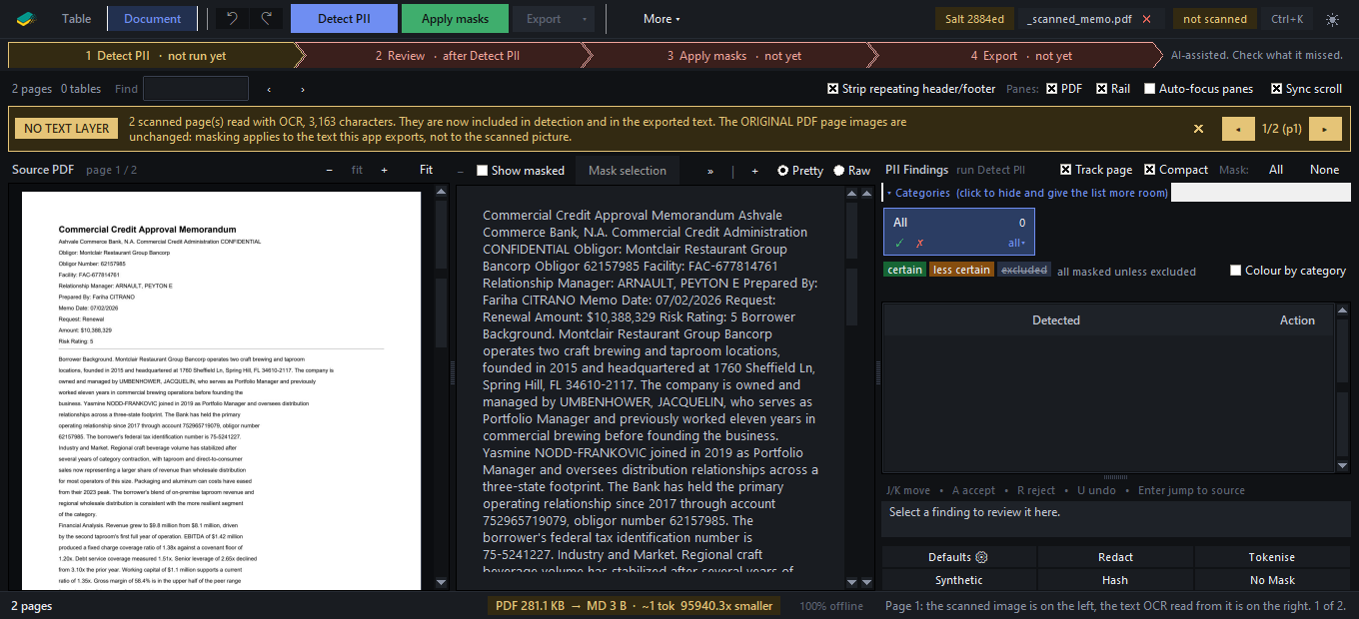Switch to the Table tab

[76, 19]
